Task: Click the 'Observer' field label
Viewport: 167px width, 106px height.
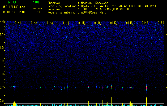Action: (54, 3)
